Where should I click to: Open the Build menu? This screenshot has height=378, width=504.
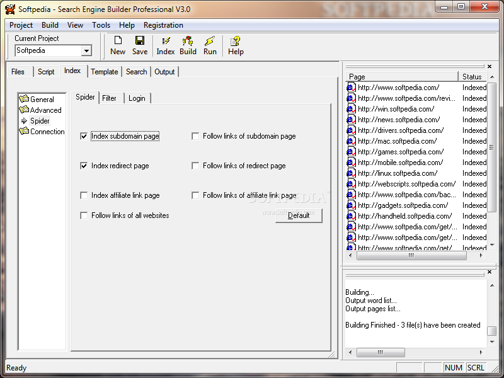pos(50,25)
